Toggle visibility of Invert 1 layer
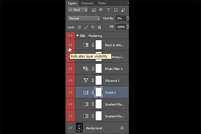This screenshot has width=201, height=134. tap(70, 92)
